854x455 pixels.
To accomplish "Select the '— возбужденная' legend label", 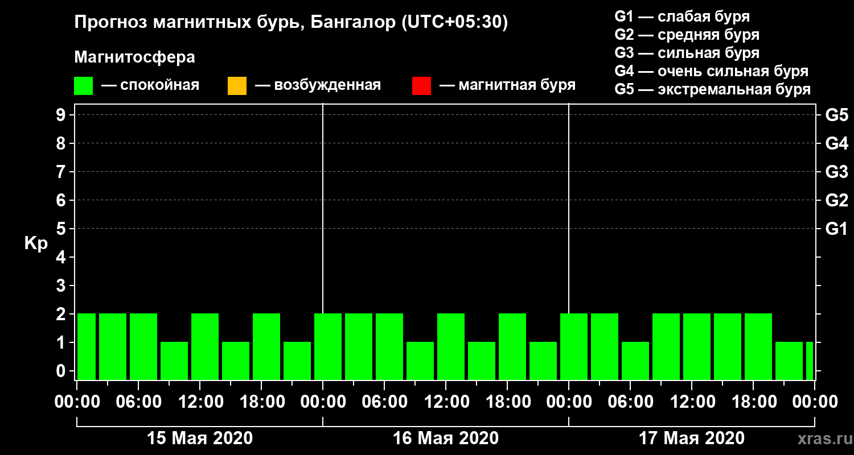I will 318,85.
